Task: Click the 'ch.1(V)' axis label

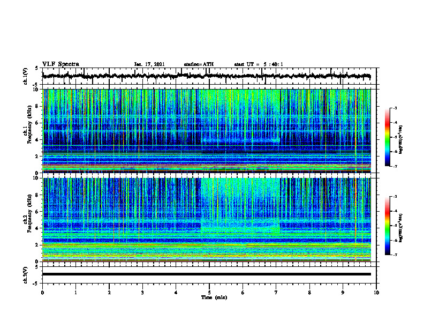Action: click(25, 76)
